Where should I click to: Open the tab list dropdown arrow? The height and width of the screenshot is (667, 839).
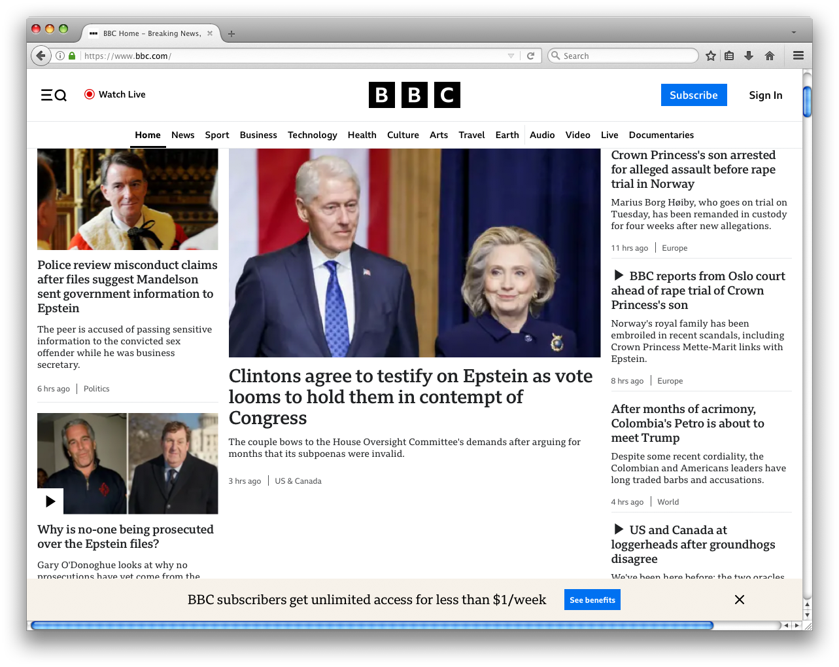click(794, 32)
